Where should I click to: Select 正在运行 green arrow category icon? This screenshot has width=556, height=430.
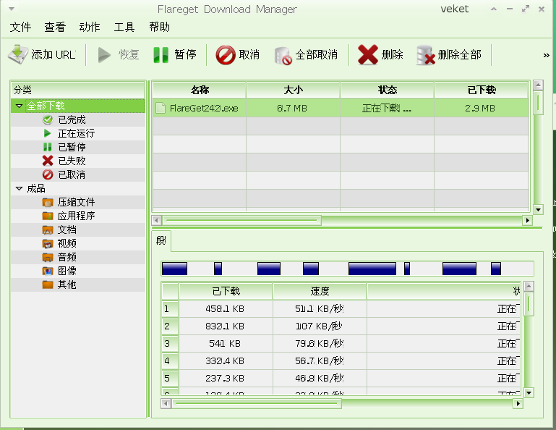click(47, 133)
